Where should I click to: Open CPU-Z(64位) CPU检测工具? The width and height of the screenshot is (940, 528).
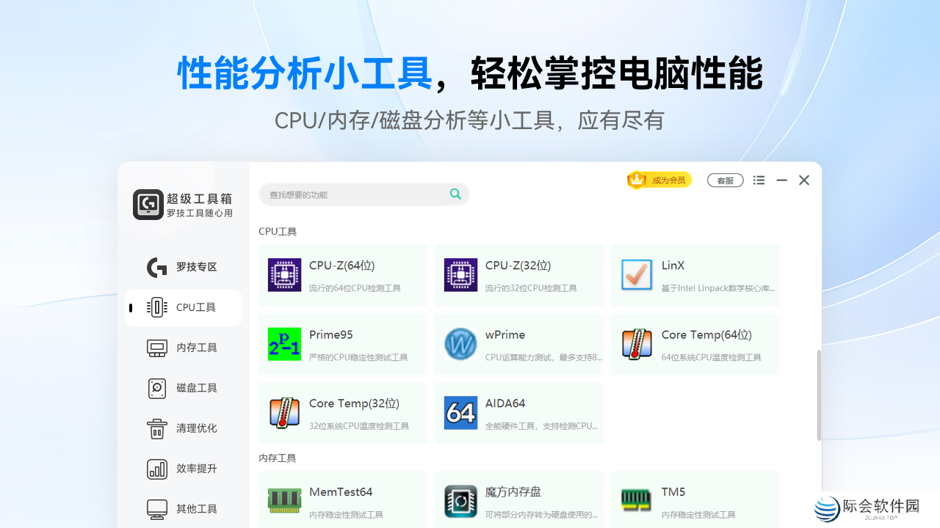342,274
